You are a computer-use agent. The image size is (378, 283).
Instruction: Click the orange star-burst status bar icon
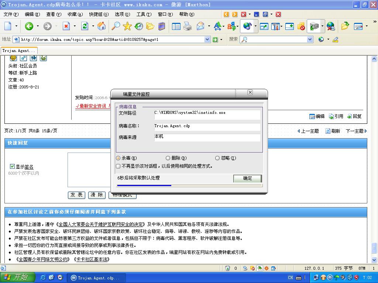(x=267, y=268)
